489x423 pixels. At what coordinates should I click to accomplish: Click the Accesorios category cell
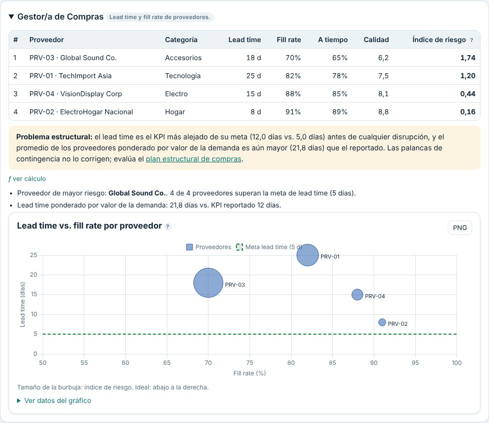pos(183,58)
